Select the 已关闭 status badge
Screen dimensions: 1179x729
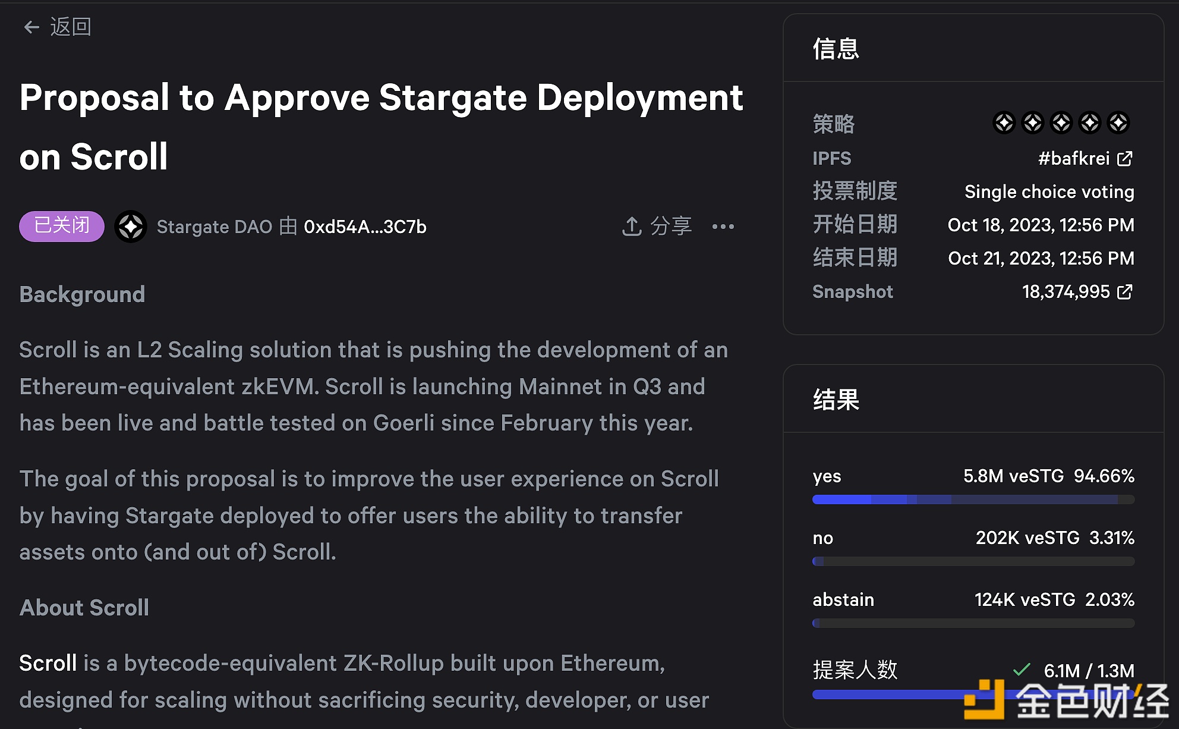[x=61, y=226]
